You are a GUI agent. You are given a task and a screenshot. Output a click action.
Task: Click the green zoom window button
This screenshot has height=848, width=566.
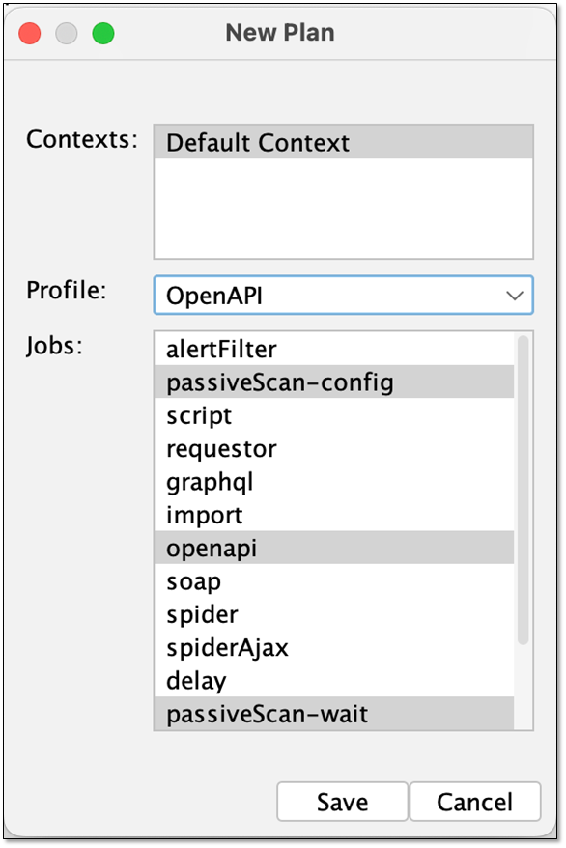click(103, 33)
